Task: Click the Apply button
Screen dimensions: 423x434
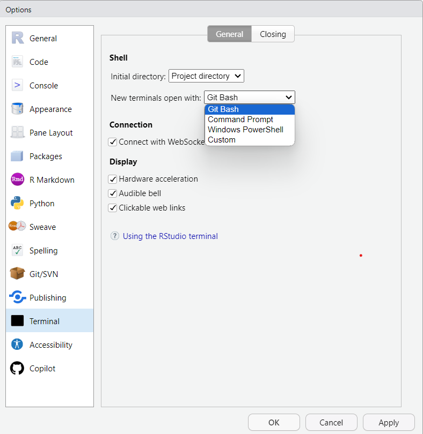Action: (x=389, y=422)
